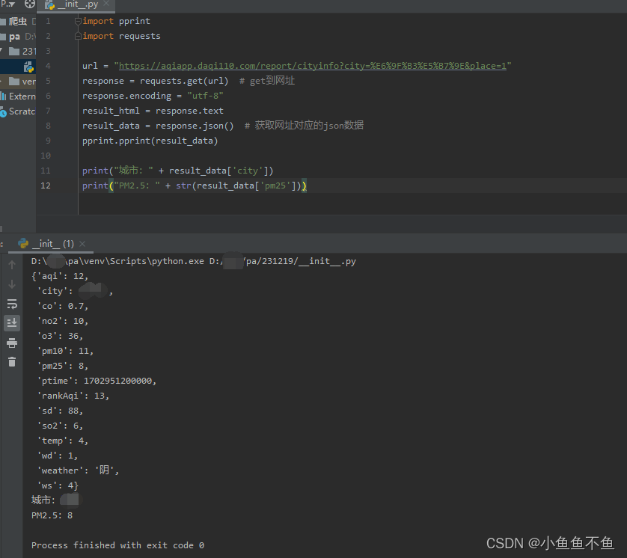Click the 'response.encoding = "utf-8"' line
This screenshot has height=558, width=627.
[153, 96]
